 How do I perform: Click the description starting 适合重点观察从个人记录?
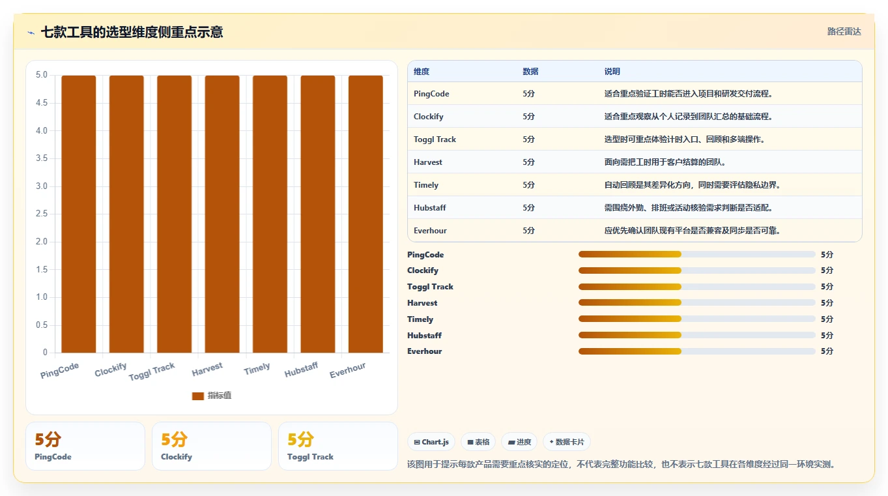click(689, 117)
